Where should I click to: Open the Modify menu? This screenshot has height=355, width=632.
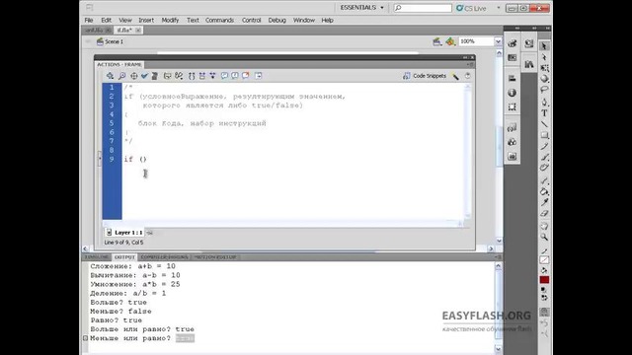[170, 20]
